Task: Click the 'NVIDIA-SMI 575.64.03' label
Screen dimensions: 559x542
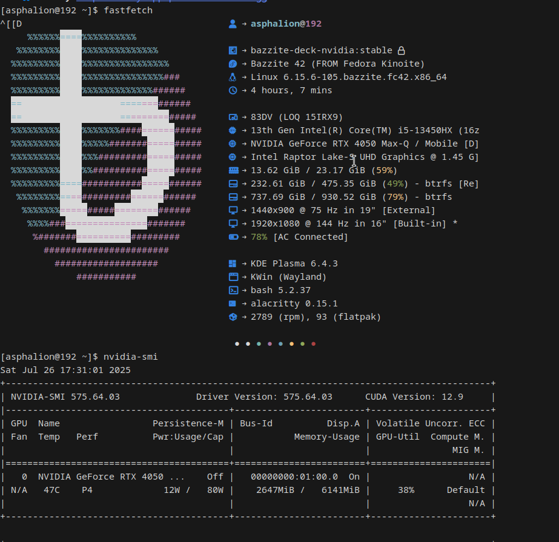Action: pos(65,397)
